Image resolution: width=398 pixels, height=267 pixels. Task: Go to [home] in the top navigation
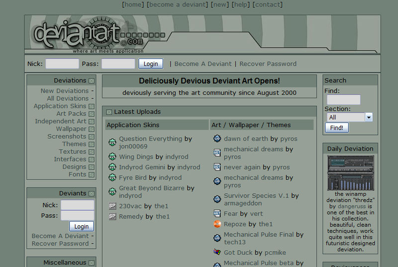133,4
